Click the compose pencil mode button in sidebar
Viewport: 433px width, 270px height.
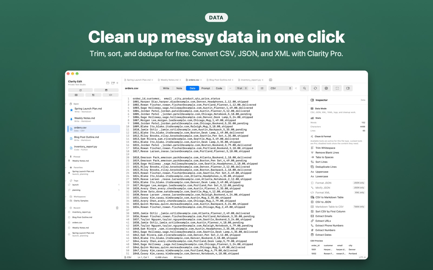click(80, 90)
